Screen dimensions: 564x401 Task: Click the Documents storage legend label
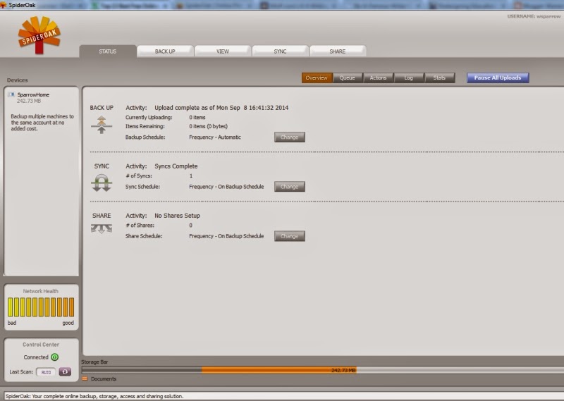(104, 378)
